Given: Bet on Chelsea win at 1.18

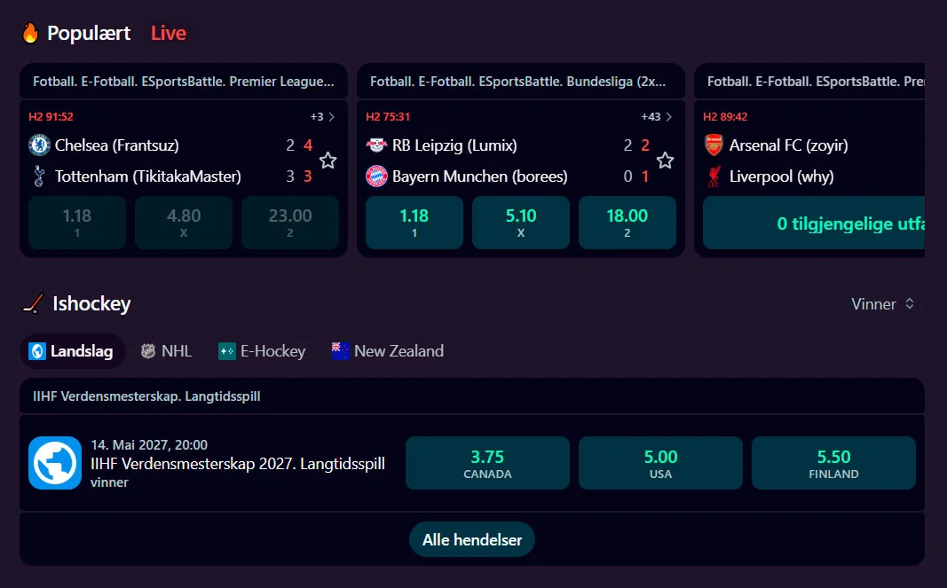Looking at the screenshot, I should [77, 223].
